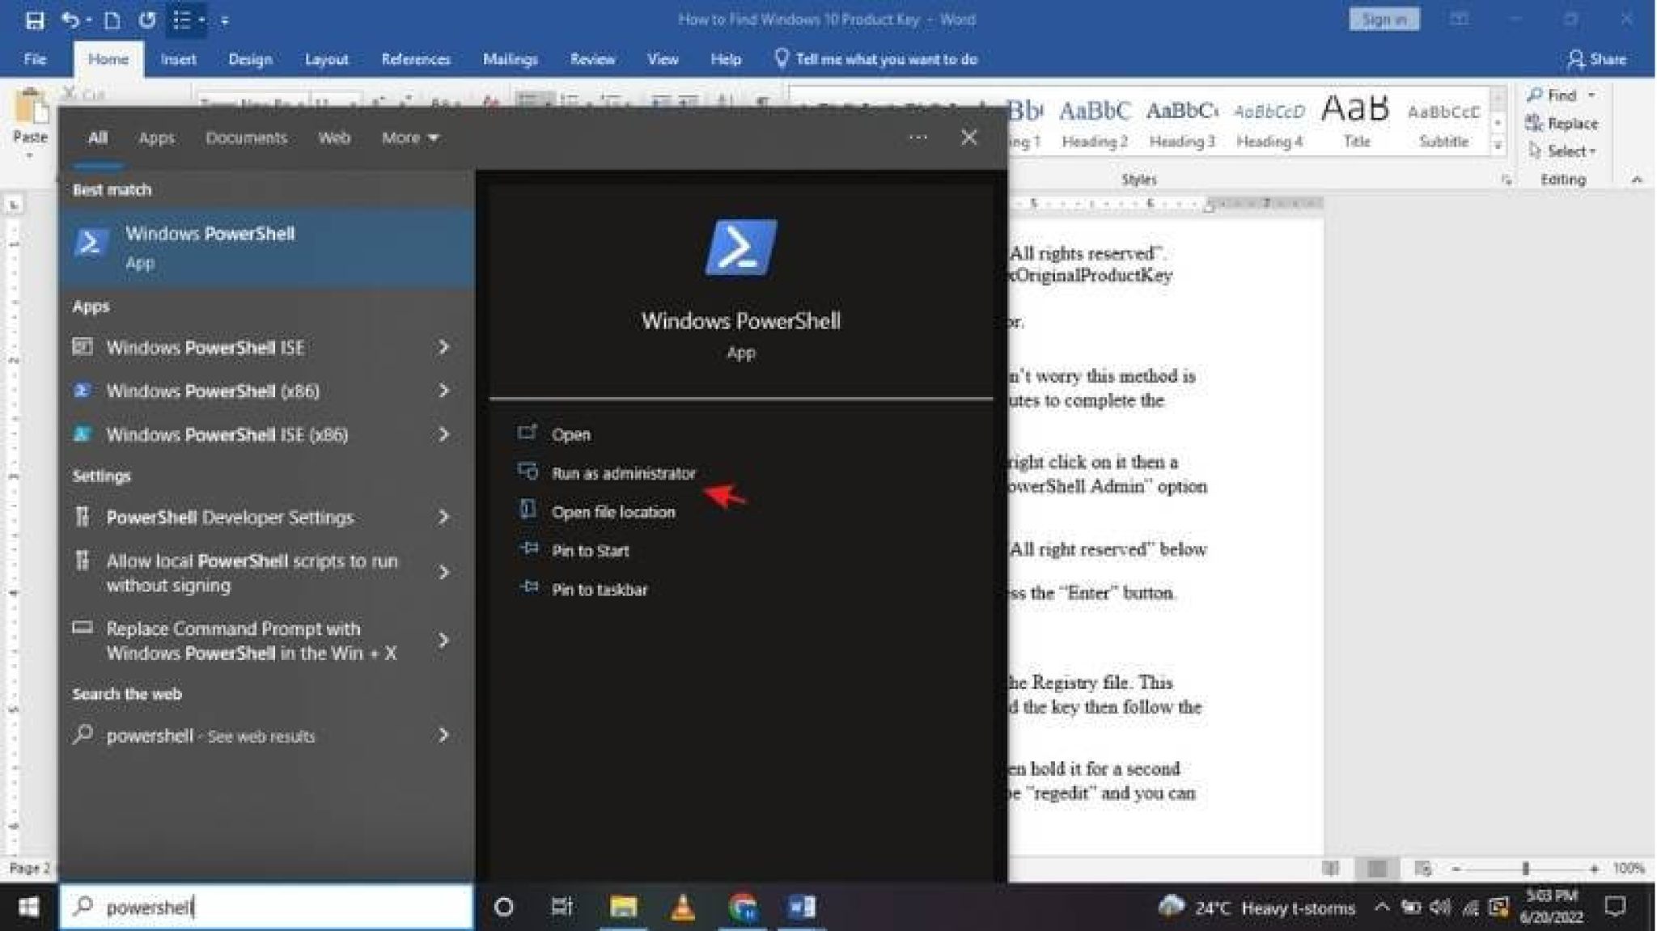Expand PowerShell Developer Settings options
This screenshot has width=1657, height=931.
pyautogui.click(x=444, y=517)
